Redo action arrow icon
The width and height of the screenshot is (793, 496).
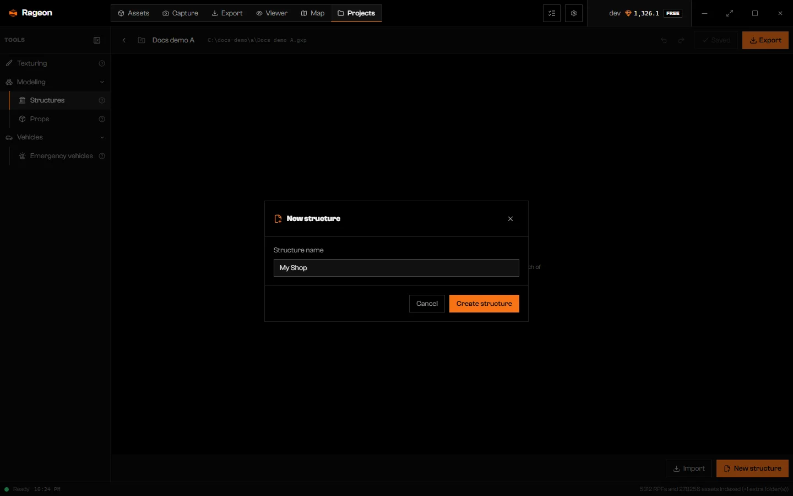[681, 40]
